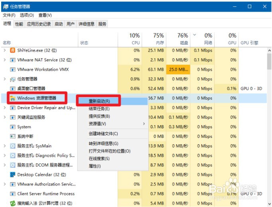Select the 进程 tab
This screenshot has width=272, height=207.
pos(7,24)
